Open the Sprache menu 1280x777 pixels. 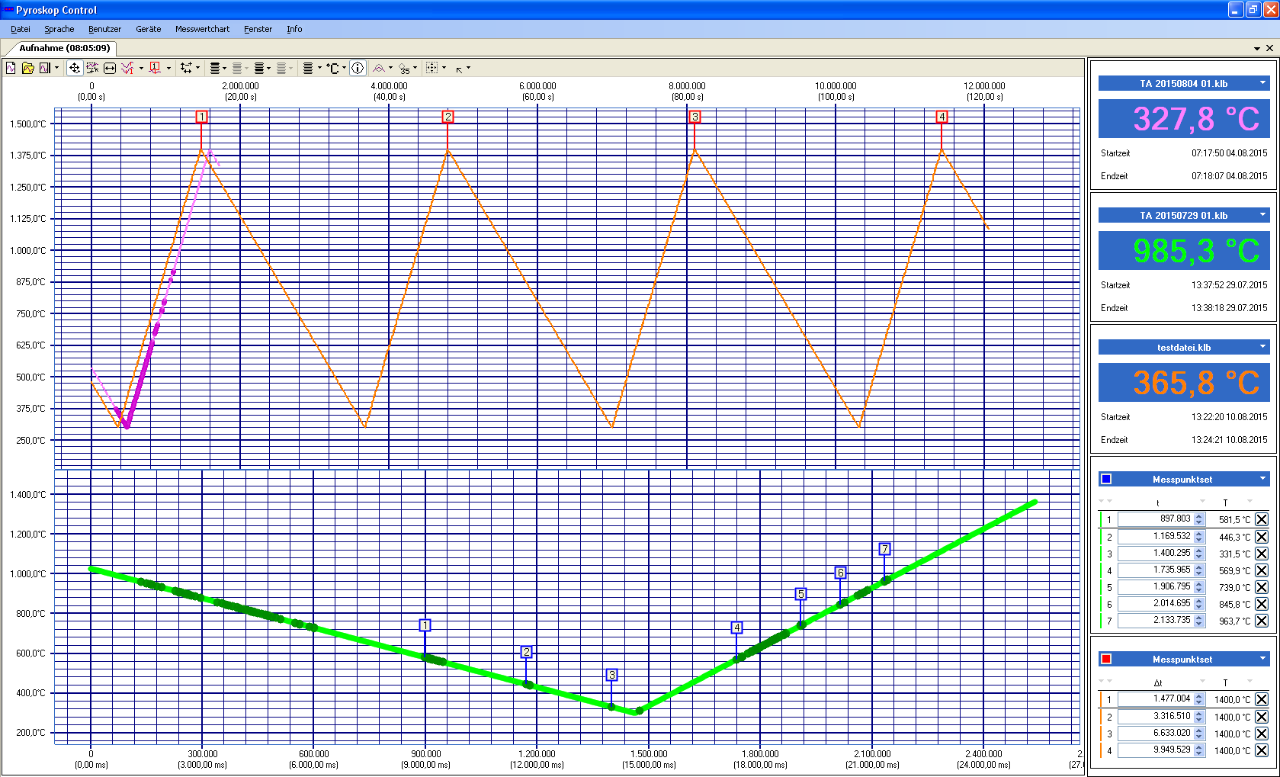point(59,29)
